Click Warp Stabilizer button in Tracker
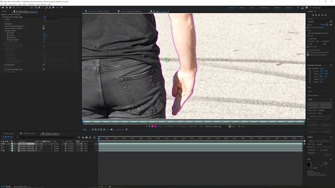Screen dimensions: 335x188 click(326, 103)
